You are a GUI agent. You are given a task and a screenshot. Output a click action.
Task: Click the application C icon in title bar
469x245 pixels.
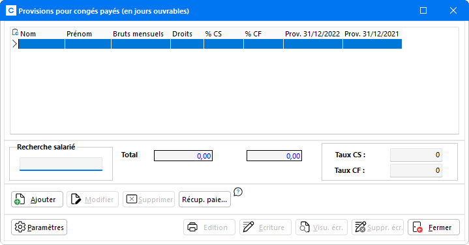pos(11,11)
